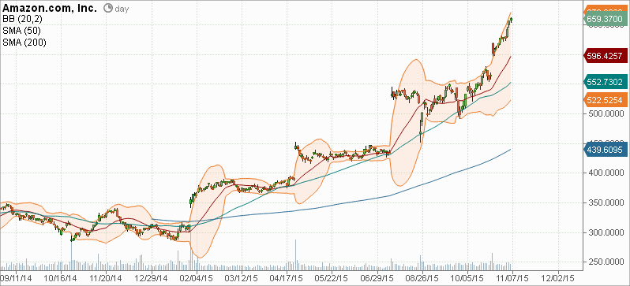Click the 04/17/15 date label
Image resolution: width=630 pixels, height=286 pixels.
(286, 277)
